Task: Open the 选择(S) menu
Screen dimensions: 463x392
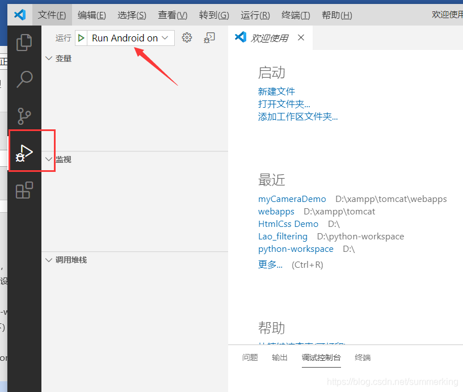Action: tap(132, 15)
